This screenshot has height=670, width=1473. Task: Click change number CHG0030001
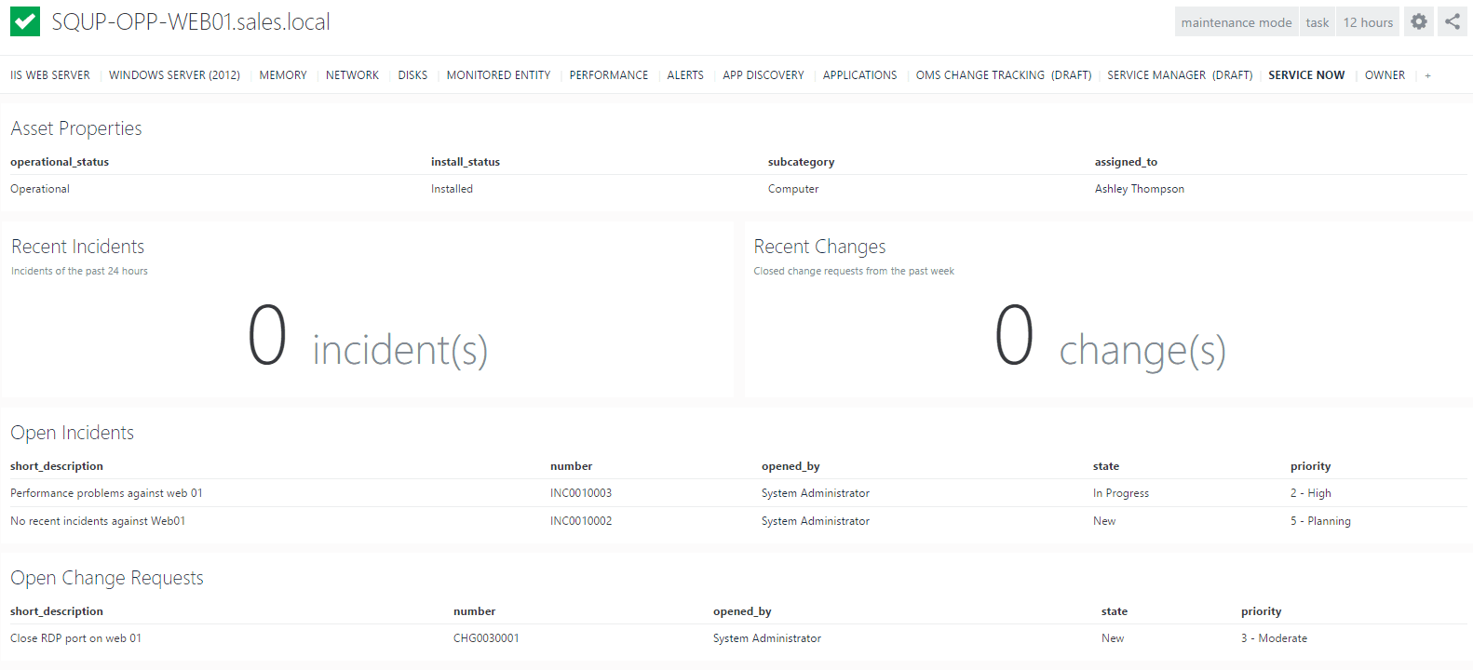(x=486, y=638)
